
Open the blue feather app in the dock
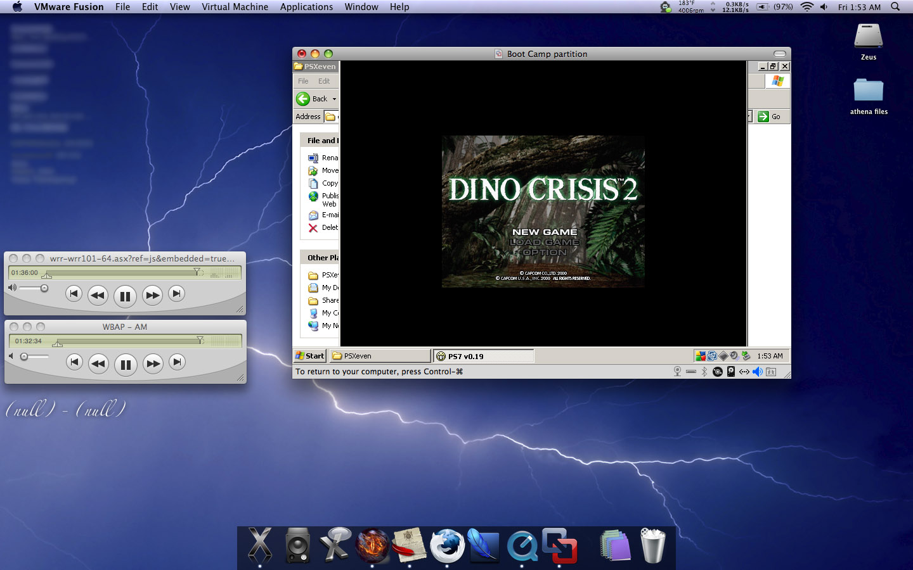(x=483, y=545)
